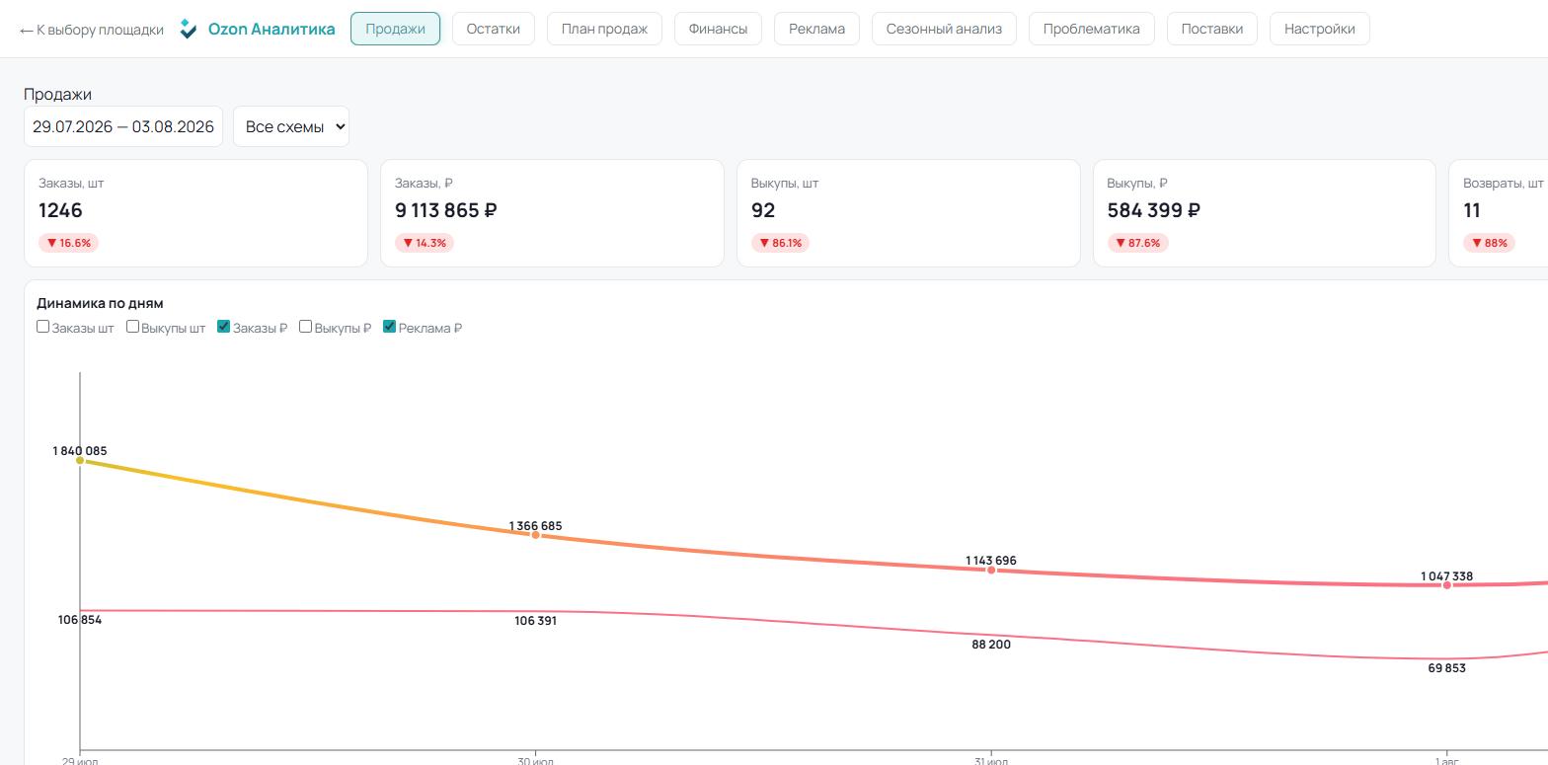Viewport: 1548px width, 765px height.
Task: Click the 'Продажи' page heading
Action: pos(57,94)
